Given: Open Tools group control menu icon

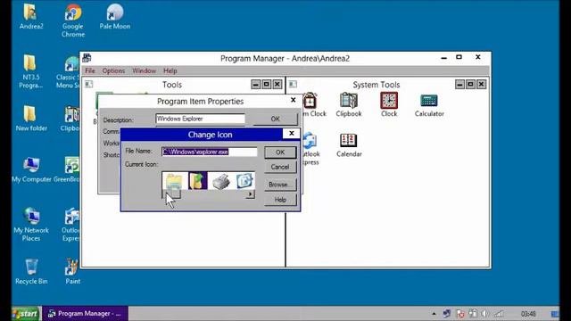Looking at the screenshot, I should click(89, 84).
